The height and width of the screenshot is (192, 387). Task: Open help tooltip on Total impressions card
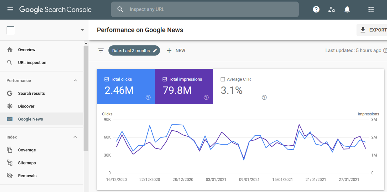206,97
